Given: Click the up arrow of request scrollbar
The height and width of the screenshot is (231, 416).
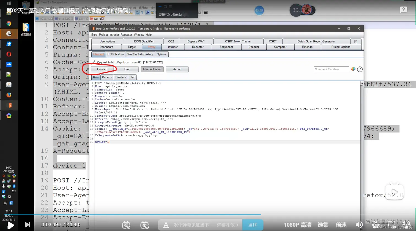Looking at the screenshot, I should coord(362,83).
